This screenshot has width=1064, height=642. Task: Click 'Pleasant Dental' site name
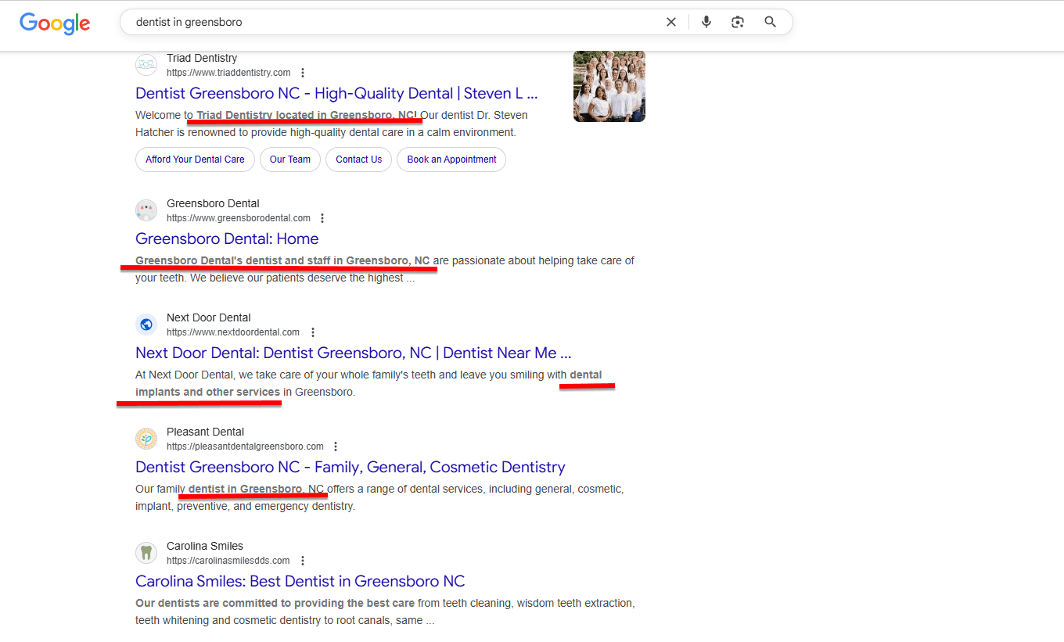(205, 432)
